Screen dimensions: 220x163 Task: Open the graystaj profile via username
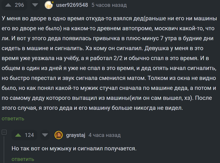coord(75,135)
